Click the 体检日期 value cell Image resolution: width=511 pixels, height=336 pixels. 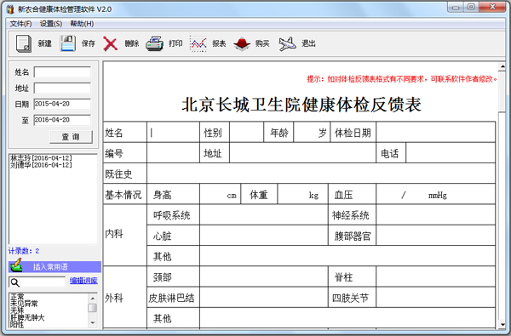tap(436, 133)
